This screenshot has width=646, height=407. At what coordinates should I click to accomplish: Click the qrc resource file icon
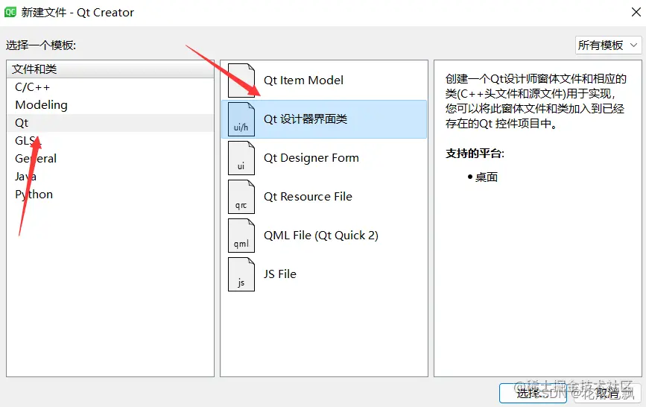pos(241,197)
